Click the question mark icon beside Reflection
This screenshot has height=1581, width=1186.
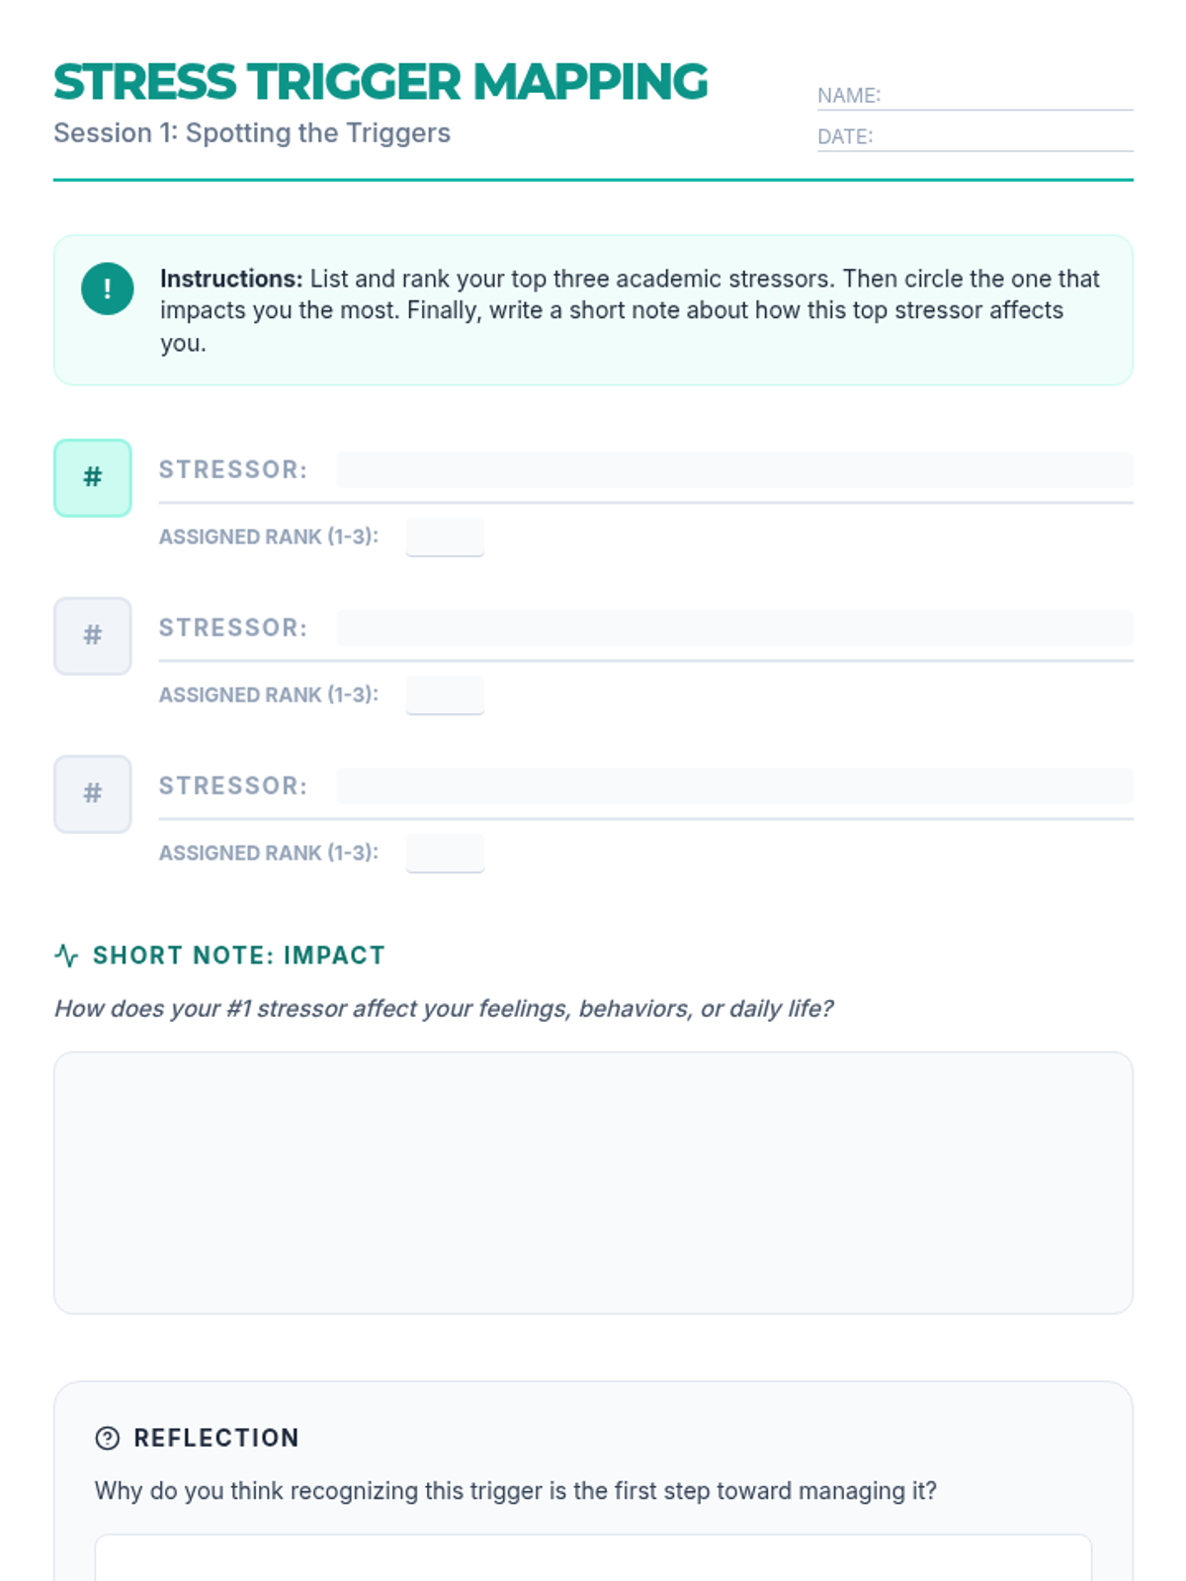click(107, 1439)
